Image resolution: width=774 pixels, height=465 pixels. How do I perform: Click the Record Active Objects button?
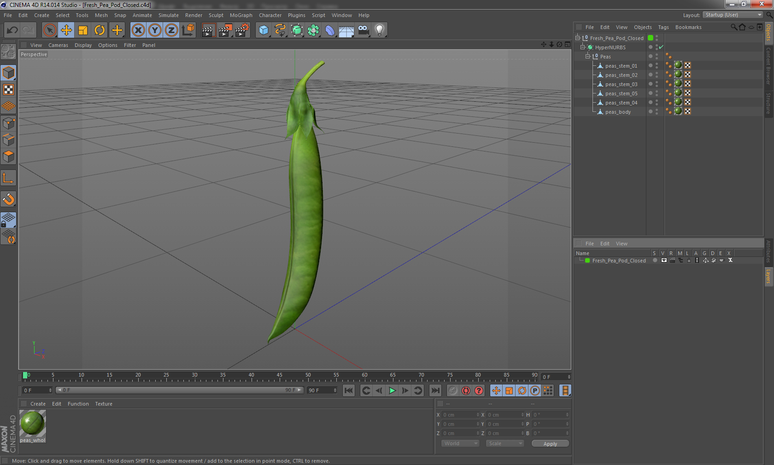[453, 390]
